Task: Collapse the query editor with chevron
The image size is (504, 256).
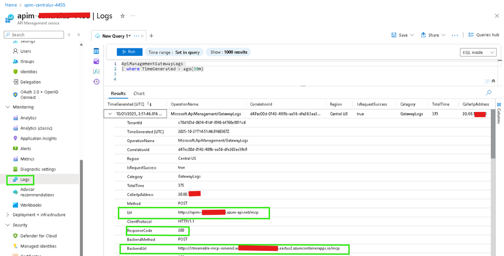Action: [x=493, y=81]
